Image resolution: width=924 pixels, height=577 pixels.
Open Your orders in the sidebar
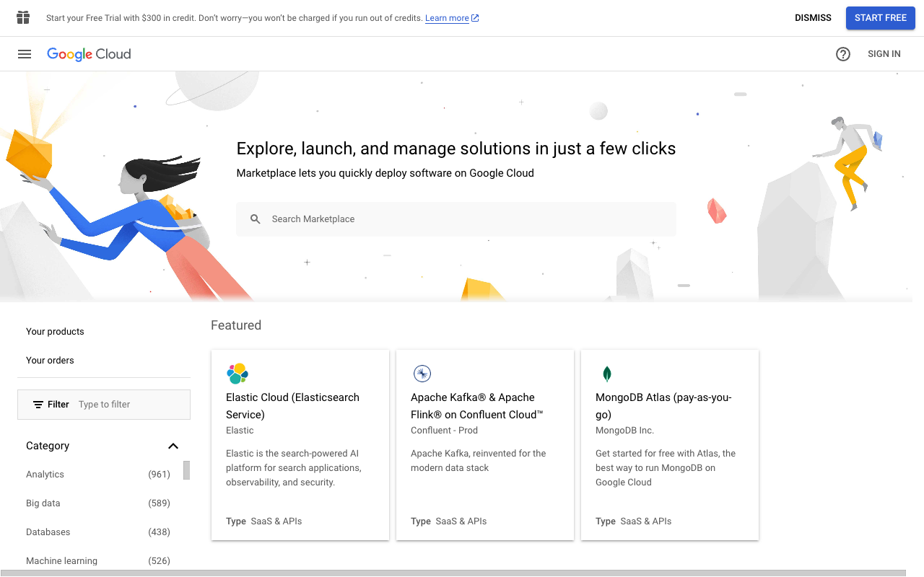(50, 361)
